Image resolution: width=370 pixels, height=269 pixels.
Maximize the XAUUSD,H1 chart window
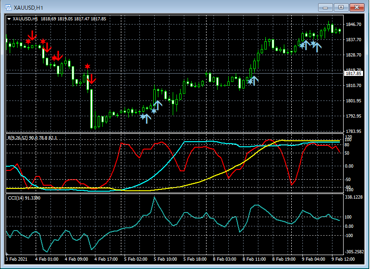341,7
